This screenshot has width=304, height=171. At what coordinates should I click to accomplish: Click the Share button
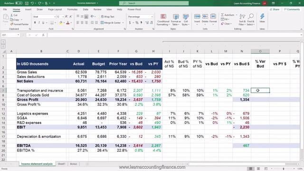(x=275, y=9)
